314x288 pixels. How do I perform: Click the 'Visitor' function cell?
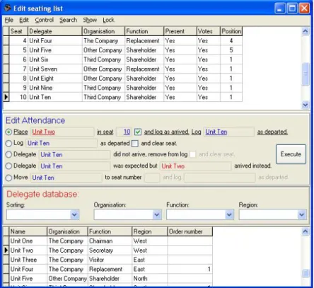pos(110,260)
